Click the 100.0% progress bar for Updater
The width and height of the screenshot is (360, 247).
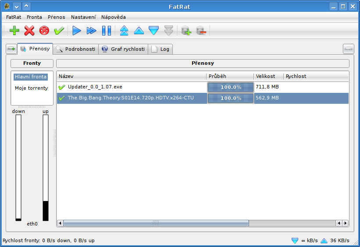(231, 87)
